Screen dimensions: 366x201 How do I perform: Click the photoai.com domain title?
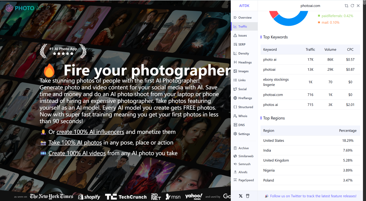tap(310, 6)
